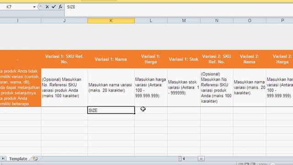Image resolution: width=293 pixels, height=165 pixels.
Task: Click the "Variasi 1: Harga" header cell
Action: coord(151,59)
